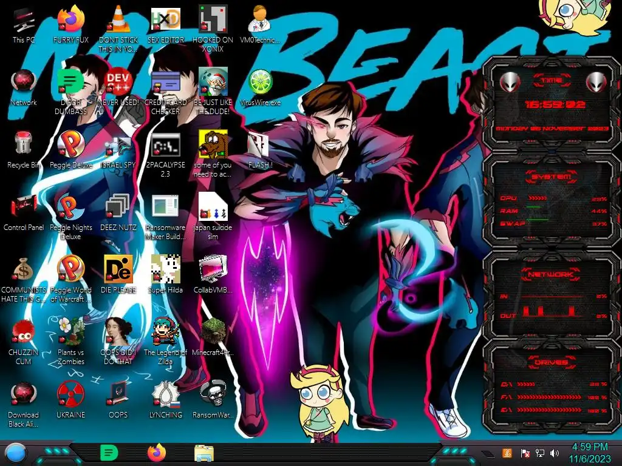Click the E:\ drive entry in DRIVES
The image size is (622, 466).
point(554,410)
